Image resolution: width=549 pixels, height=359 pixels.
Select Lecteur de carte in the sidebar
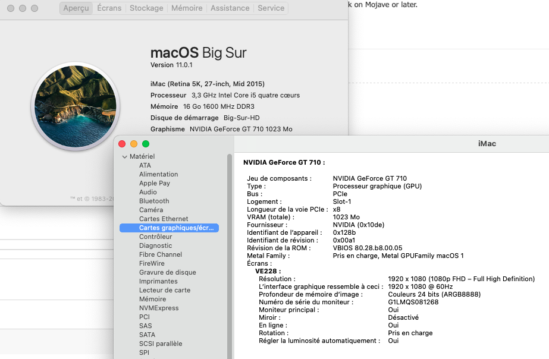165,290
